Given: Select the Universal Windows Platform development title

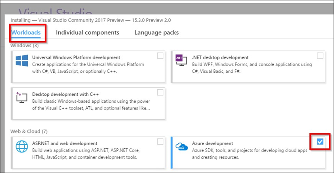Looking at the screenshot, I should point(76,57).
